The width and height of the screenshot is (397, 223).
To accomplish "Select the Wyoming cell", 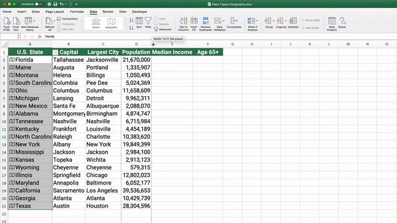I will [x=30, y=167].
